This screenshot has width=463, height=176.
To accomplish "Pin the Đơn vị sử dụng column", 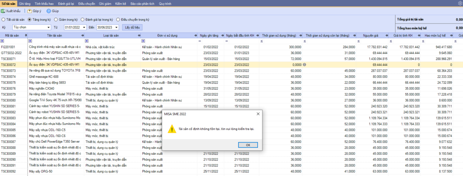I will click(x=195, y=35).
